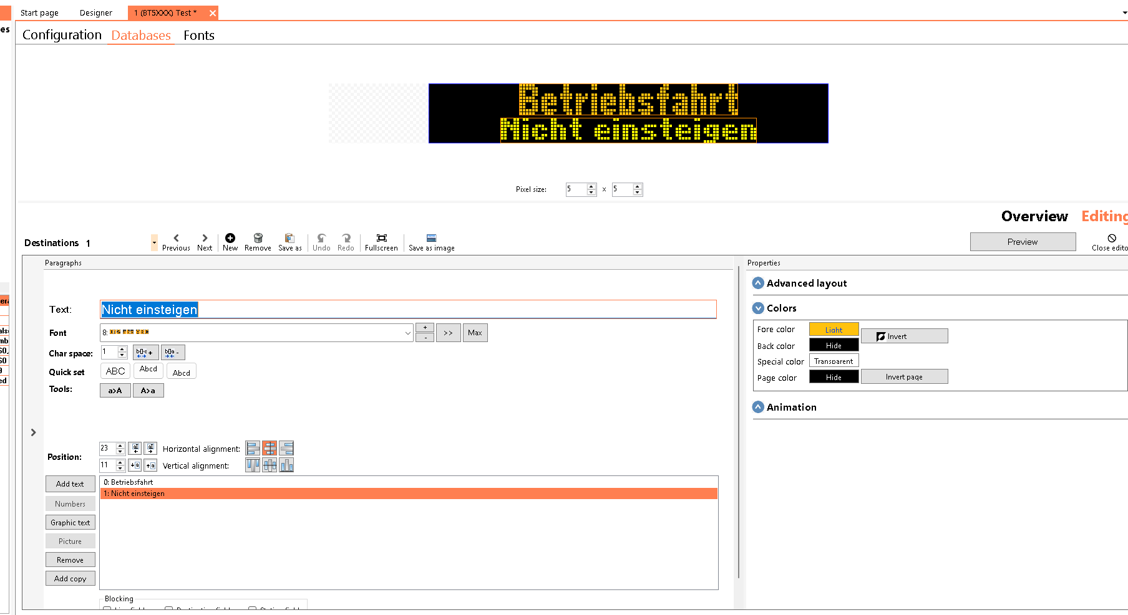Click Add copy button

click(x=70, y=579)
